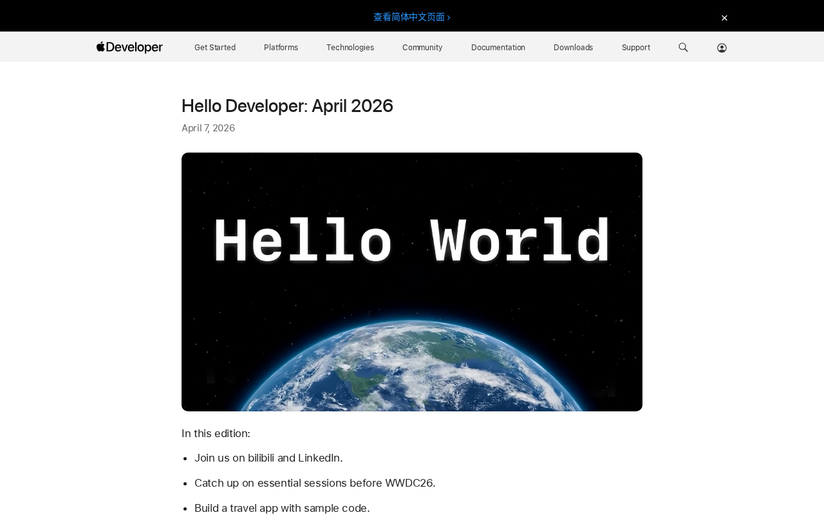
Task: Click 'Catch up on essential sessions' item
Action: [315, 483]
